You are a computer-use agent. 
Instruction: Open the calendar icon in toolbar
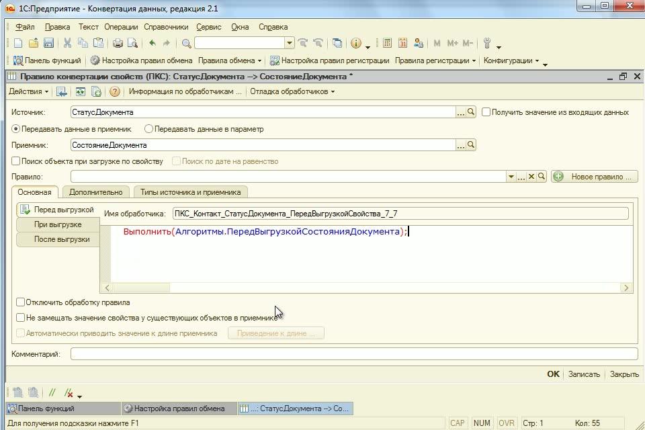[402, 43]
